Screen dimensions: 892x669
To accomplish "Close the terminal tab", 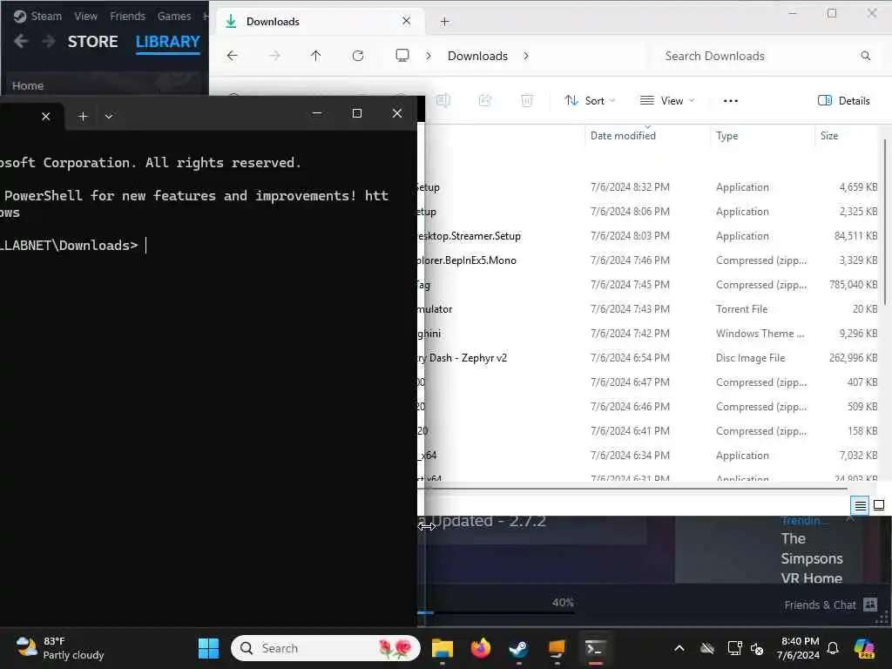I will pyautogui.click(x=46, y=116).
